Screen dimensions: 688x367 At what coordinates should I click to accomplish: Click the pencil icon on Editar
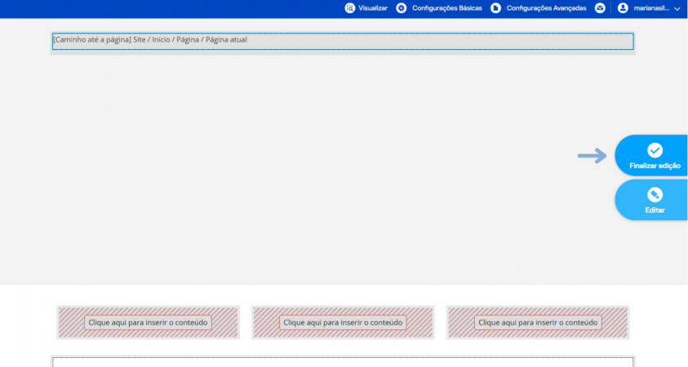(x=655, y=195)
